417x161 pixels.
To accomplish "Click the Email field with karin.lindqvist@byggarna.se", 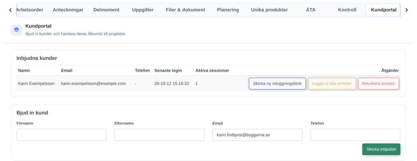I will pyautogui.click(x=257, y=135).
